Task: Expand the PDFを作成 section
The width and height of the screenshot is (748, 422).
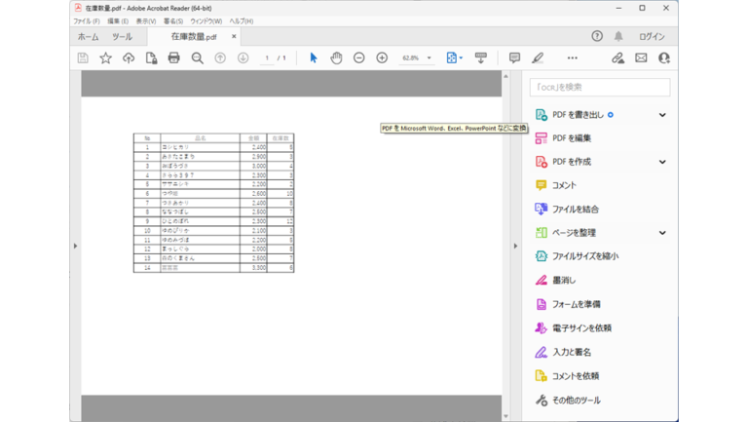Action: point(662,162)
